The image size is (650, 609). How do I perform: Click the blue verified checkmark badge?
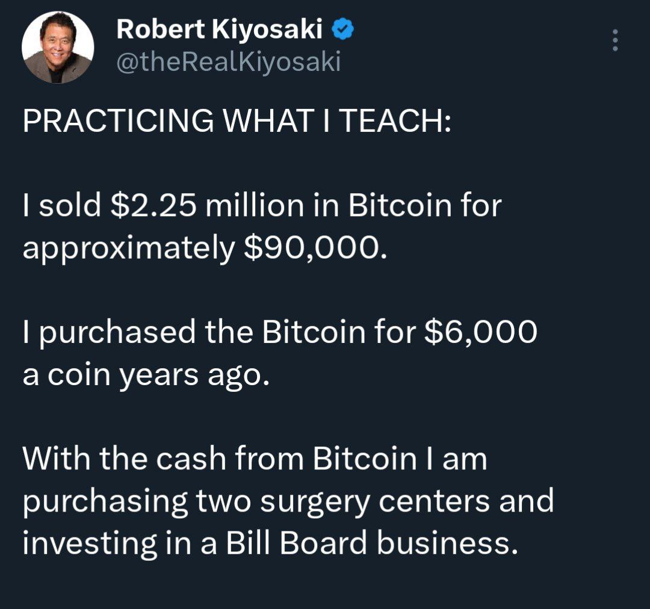[x=344, y=29]
